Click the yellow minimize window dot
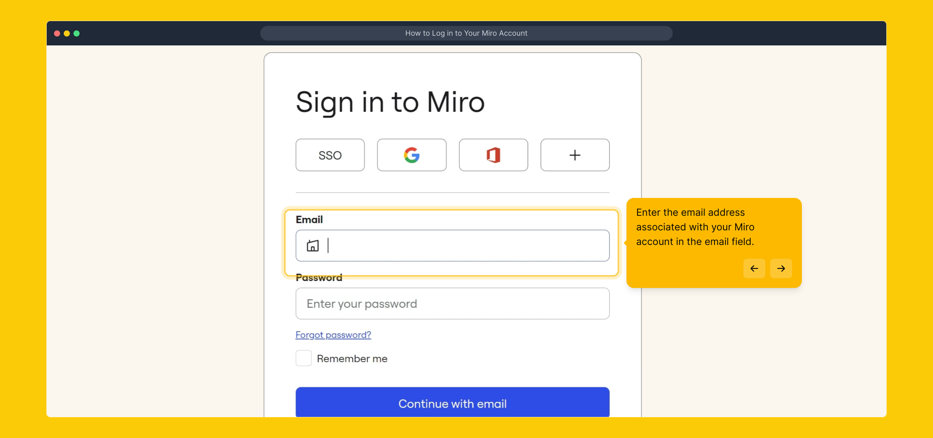Screen dimensions: 933x438 click(67, 33)
